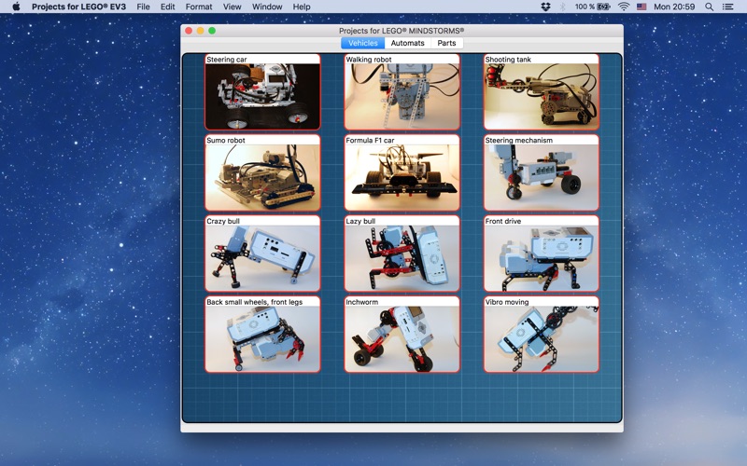Click the Bluetooth status icon
Screen dimensions: 747x466
(562, 7)
